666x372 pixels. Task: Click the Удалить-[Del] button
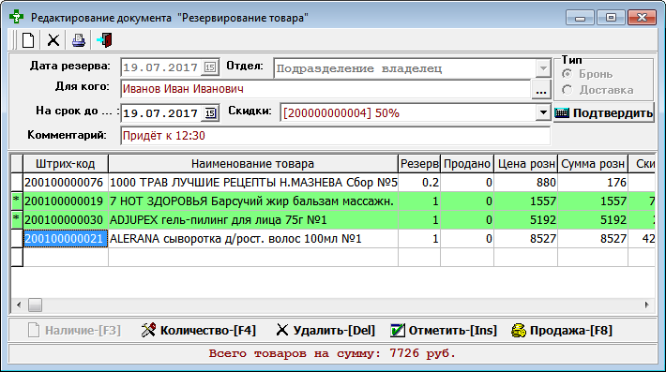(x=325, y=331)
